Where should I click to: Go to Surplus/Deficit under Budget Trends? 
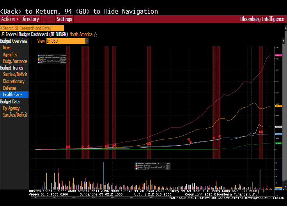coord(15,75)
